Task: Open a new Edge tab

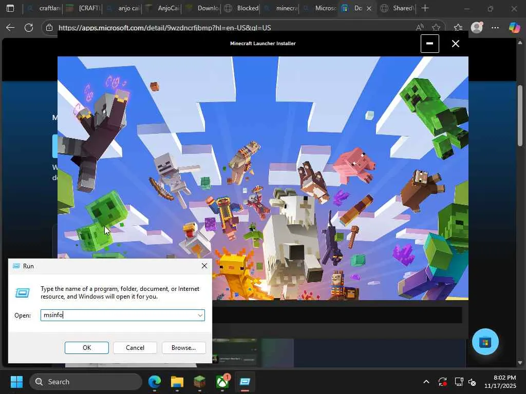Action: [425, 8]
